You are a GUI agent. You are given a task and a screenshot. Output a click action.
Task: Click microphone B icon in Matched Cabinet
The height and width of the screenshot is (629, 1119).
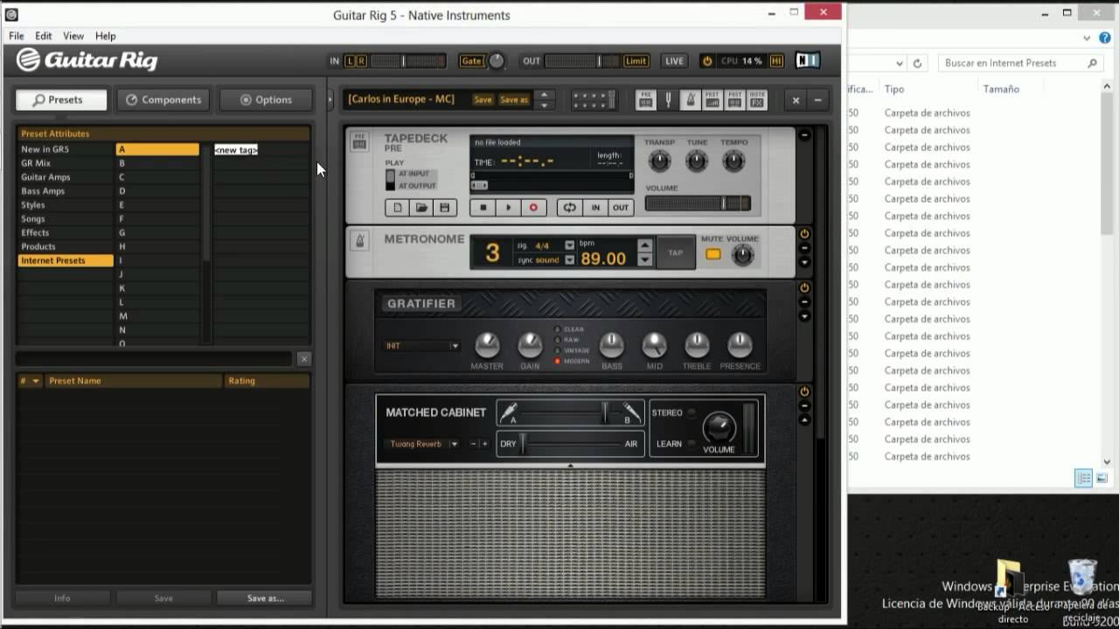pyautogui.click(x=631, y=411)
